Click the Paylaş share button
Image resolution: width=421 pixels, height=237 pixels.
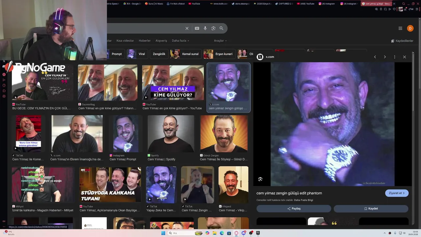click(x=294, y=209)
